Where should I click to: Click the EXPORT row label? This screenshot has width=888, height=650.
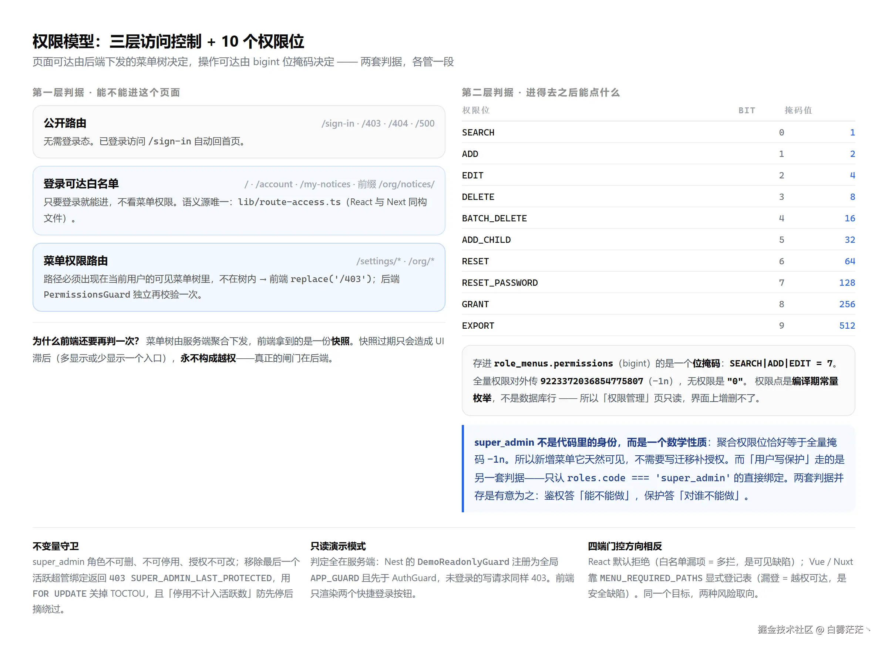coord(478,326)
